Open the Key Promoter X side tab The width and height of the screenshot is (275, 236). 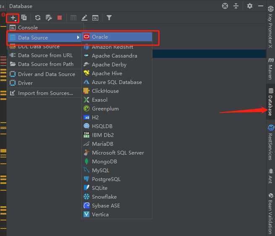click(x=271, y=27)
